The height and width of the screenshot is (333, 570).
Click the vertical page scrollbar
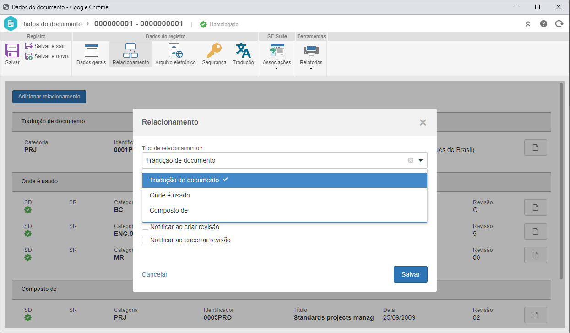pos(562,181)
